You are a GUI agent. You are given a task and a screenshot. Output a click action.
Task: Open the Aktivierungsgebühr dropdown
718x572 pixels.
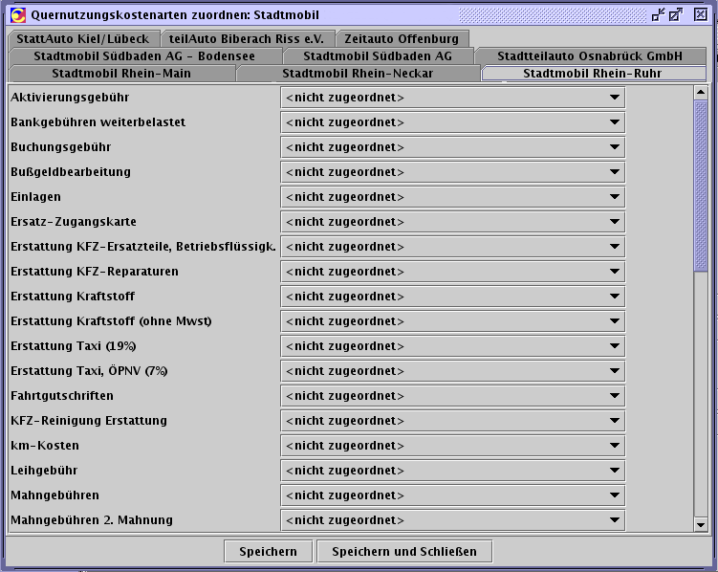pyautogui.click(x=452, y=98)
